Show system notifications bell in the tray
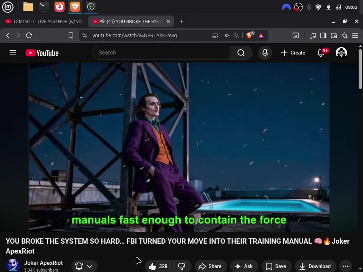This screenshot has width=363, height=272. click(329, 8)
